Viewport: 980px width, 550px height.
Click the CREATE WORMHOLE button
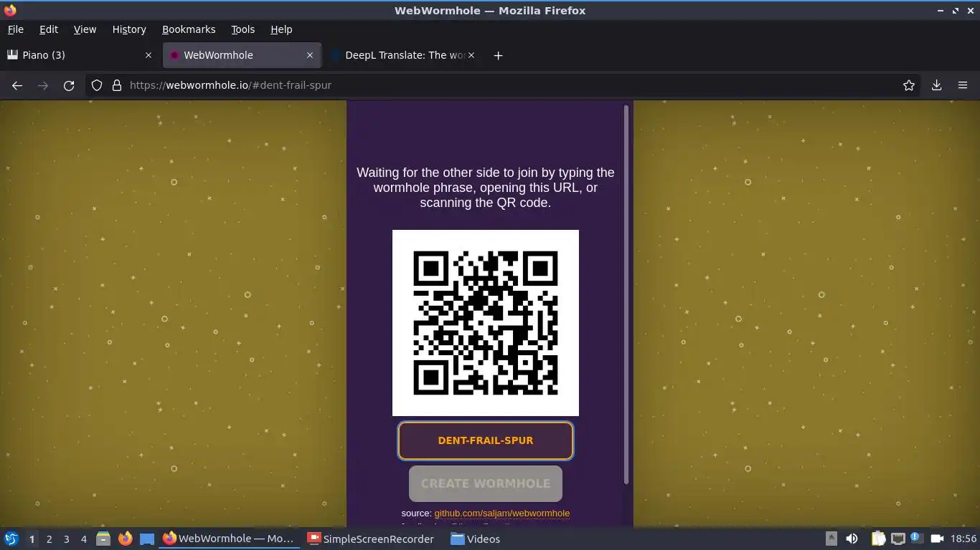coord(486,483)
